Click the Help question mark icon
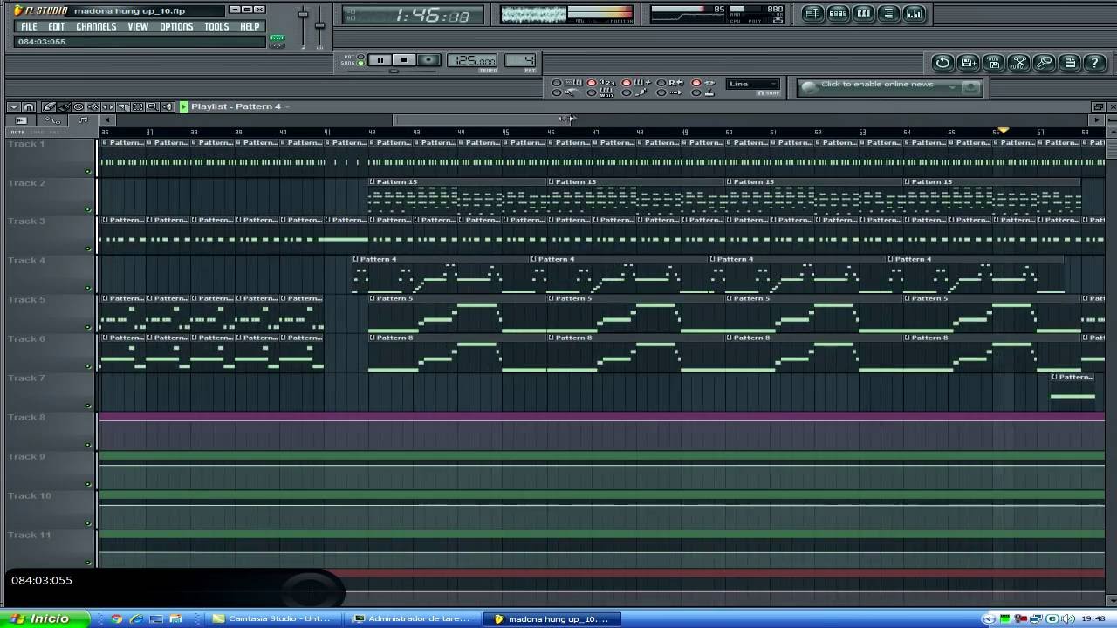The image size is (1117, 628). (x=1094, y=63)
